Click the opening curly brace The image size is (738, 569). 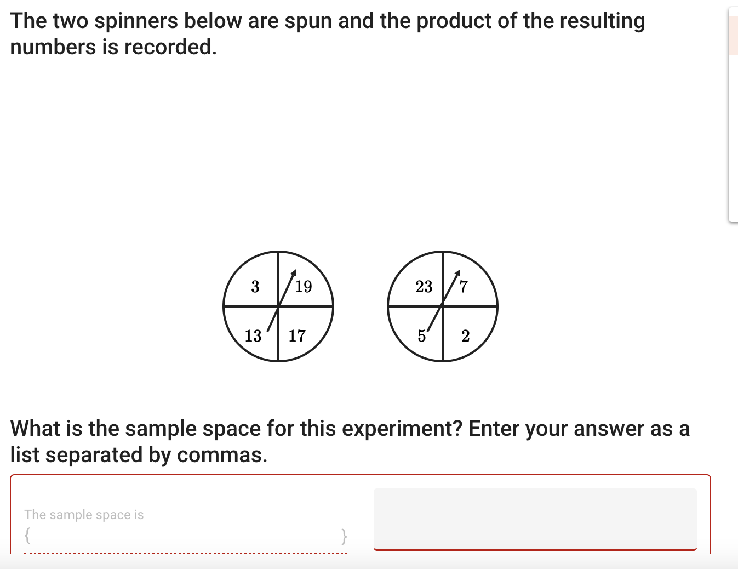click(27, 536)
